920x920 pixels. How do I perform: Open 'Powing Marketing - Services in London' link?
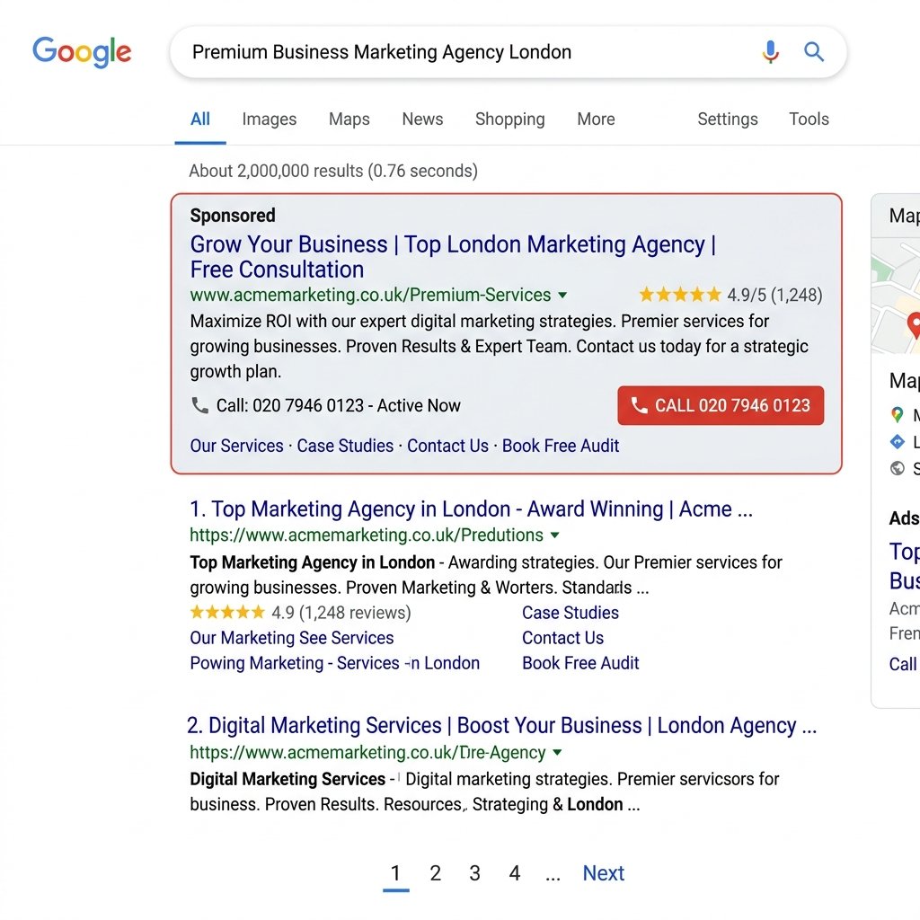(x=335, y=663)
